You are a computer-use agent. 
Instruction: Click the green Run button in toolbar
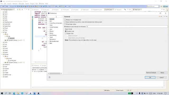(22, 6)
